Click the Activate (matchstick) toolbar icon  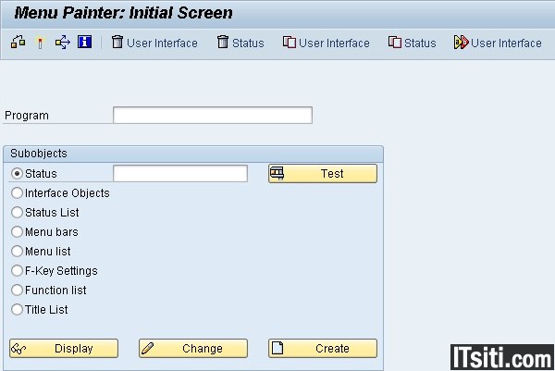40,43
